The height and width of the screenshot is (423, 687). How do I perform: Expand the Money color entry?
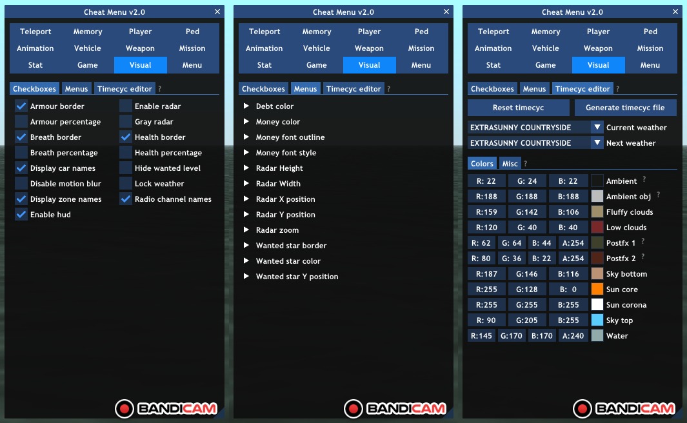click(x=246, y=121)
